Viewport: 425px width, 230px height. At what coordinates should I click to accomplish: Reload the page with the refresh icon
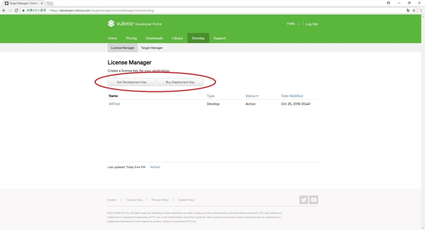[16, 10]
